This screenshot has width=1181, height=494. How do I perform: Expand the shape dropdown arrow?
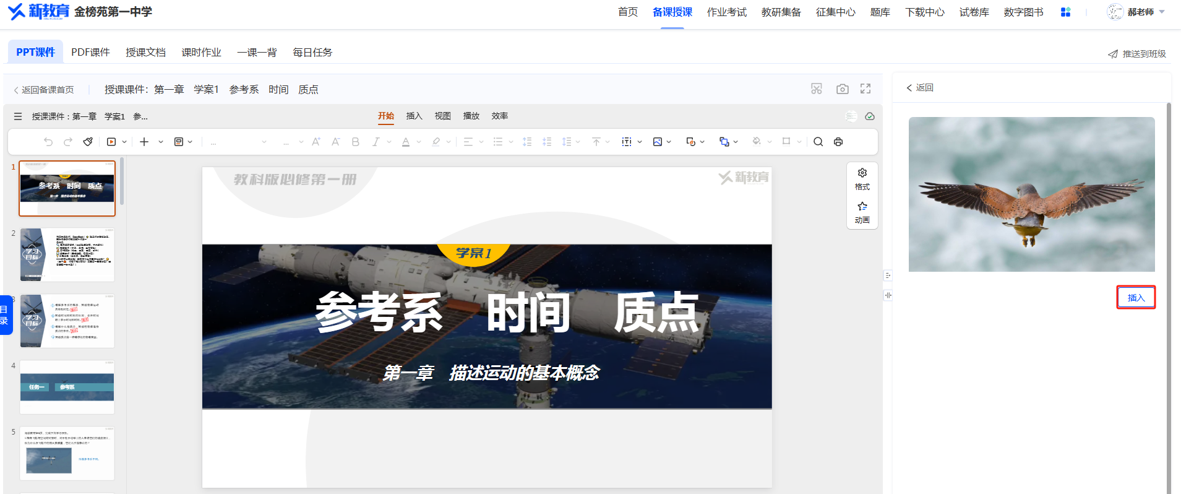702,142
